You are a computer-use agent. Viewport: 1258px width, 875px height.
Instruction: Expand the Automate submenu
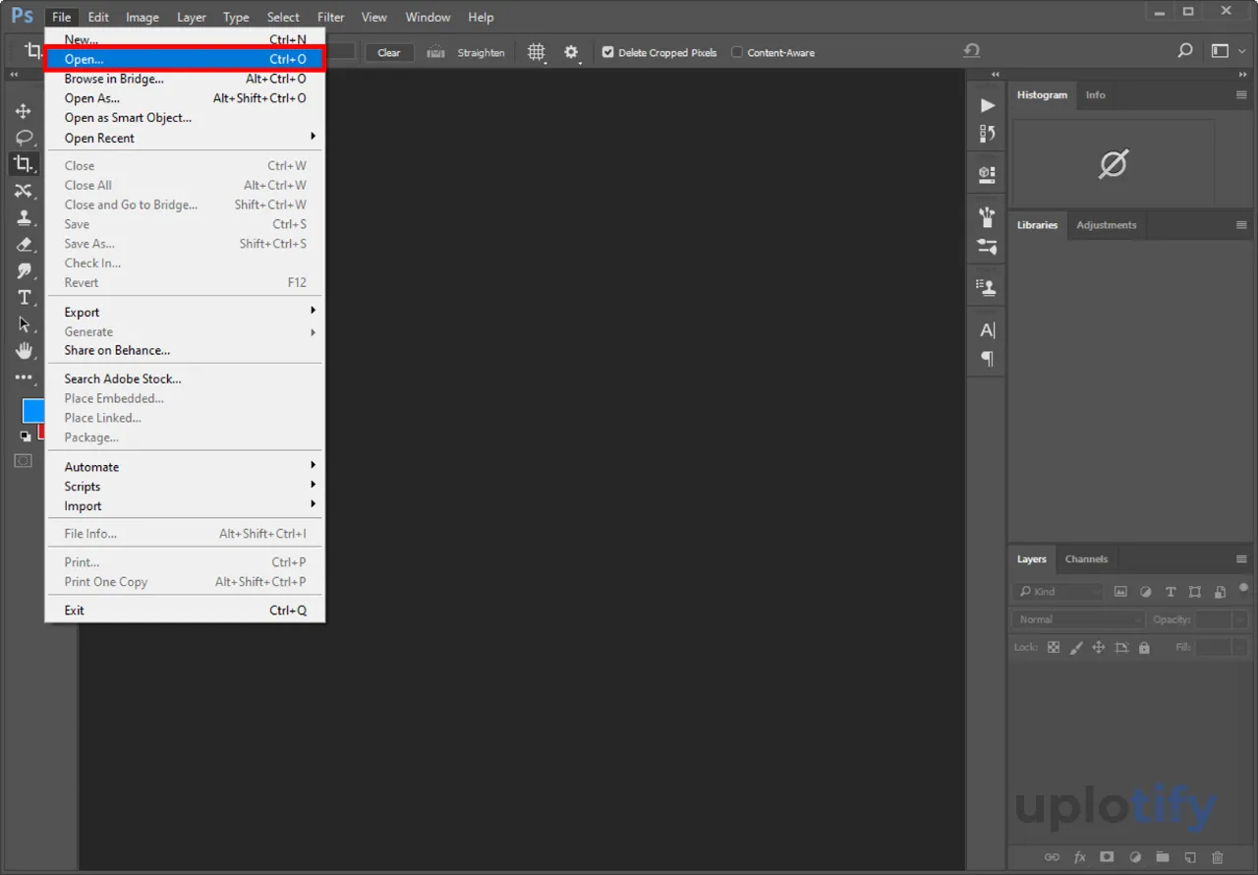185,467
